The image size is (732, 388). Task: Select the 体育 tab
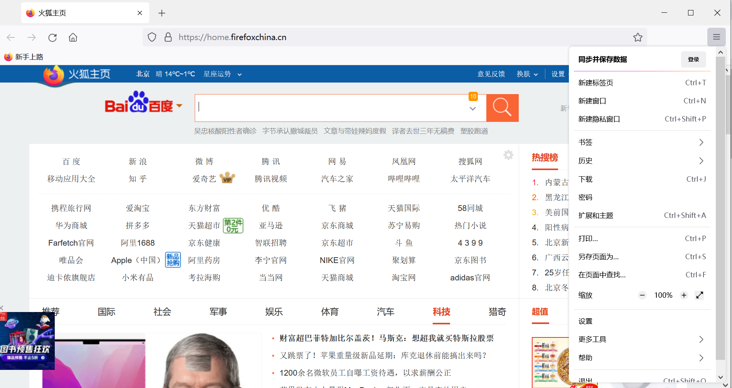330,312
